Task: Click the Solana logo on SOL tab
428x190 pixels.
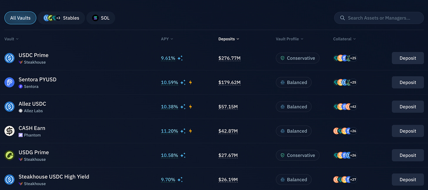Action: coord(95,18)
